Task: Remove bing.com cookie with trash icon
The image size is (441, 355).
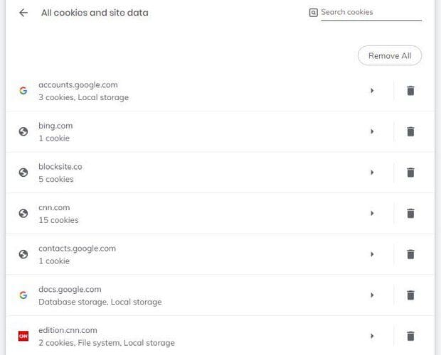Action: coord(410,131)
